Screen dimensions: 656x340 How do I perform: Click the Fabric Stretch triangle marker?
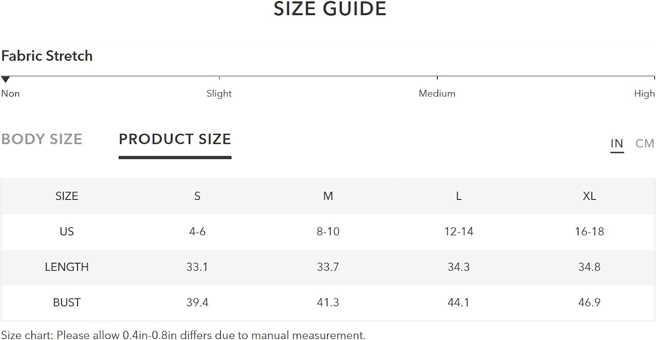pyautogui.click(x=5, y=80)
